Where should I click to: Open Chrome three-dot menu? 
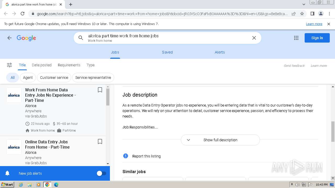(329, 14)
